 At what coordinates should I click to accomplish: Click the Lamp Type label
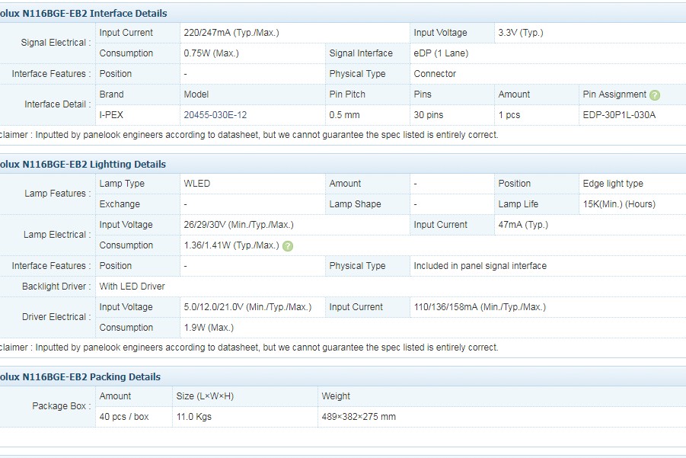pyautogui.click(x=122, y=184)
